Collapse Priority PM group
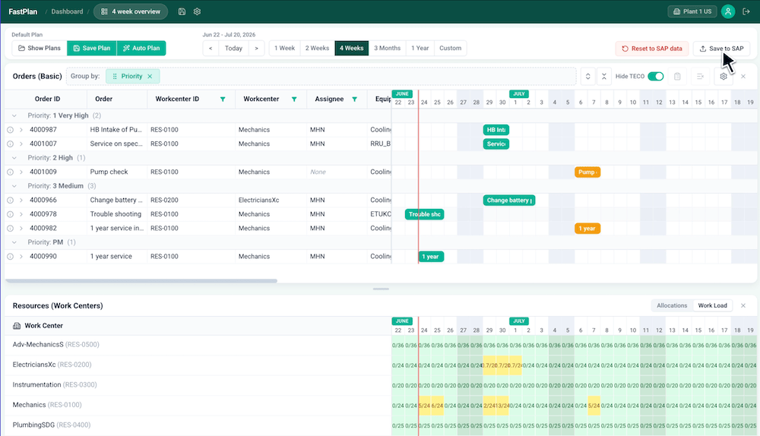Image resolution: width=760 pixels, height=436 pixels. 14,242
